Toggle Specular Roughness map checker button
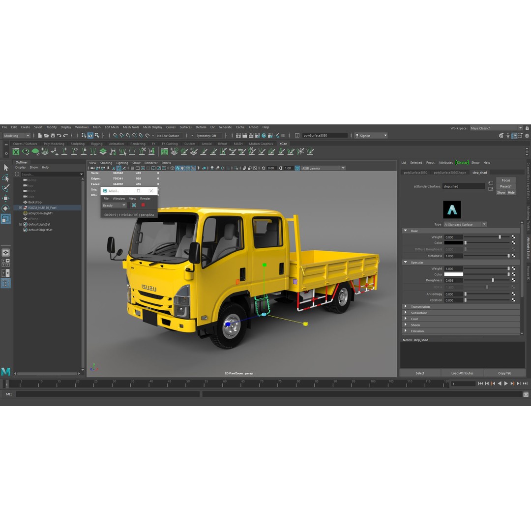Viewport: 531px width, 531px height. pyautogui.click(x=513, y=280)
